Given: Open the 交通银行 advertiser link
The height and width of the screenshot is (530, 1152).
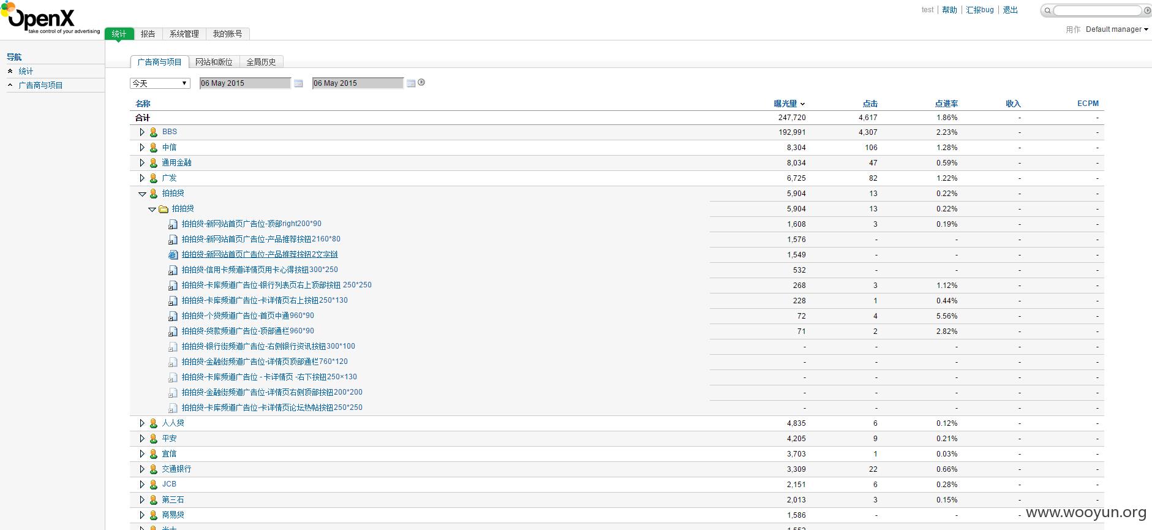Looking at the screenshot, I should click(x=176, y=469).
